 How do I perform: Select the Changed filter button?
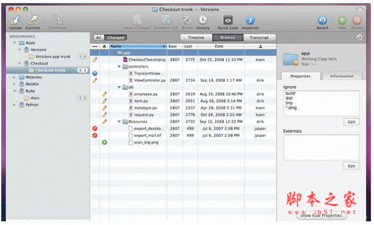pyautogui.click(x=115, y=37)
